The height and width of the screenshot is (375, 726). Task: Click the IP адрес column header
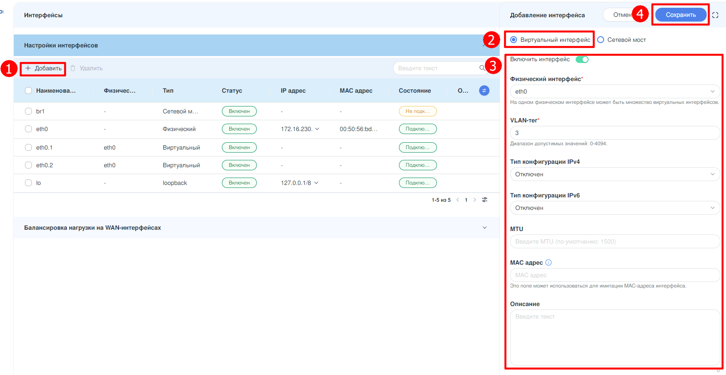click(x=293, y=91)
